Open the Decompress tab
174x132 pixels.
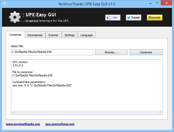tap(35, 35)
